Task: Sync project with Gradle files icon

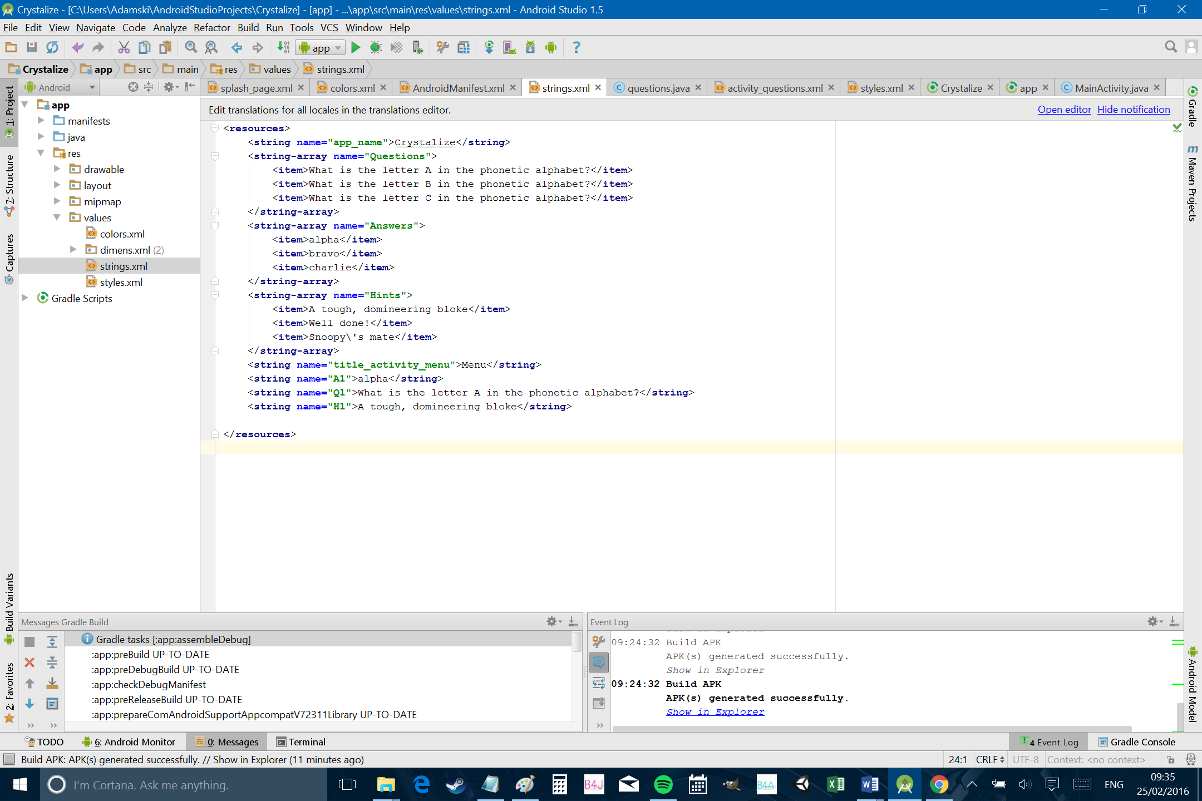Action: point(489,48)
